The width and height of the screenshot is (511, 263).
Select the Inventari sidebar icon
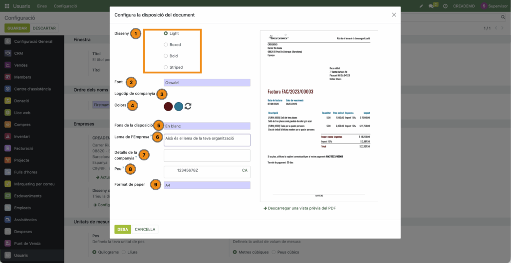8,136
